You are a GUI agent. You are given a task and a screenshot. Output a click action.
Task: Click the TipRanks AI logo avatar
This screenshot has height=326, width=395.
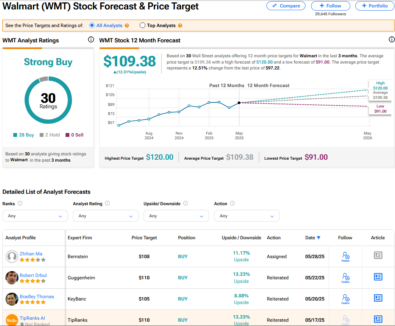(12, 320)
